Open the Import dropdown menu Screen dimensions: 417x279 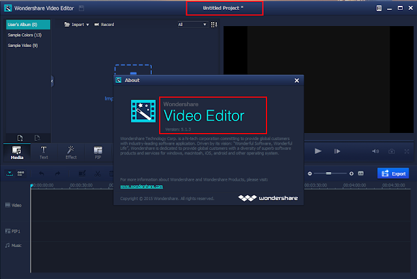point(77,25)
